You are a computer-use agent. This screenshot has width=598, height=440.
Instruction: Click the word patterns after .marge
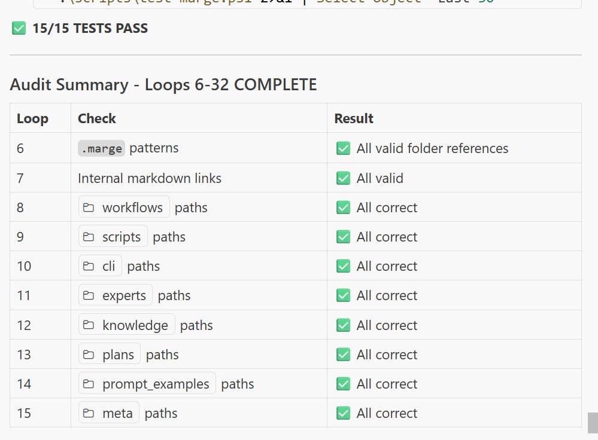[154, 148]
